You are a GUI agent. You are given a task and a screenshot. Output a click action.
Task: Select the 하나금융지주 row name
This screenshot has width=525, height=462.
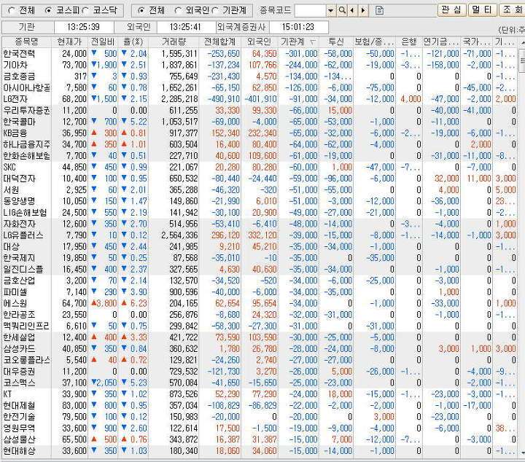[x=26, y=145]
